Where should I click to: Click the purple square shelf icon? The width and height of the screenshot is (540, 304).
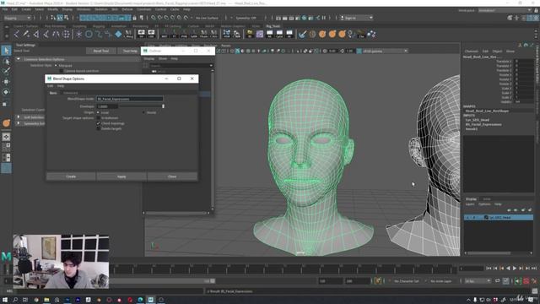point(260,34)
